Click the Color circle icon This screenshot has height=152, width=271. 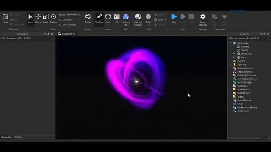148,17
